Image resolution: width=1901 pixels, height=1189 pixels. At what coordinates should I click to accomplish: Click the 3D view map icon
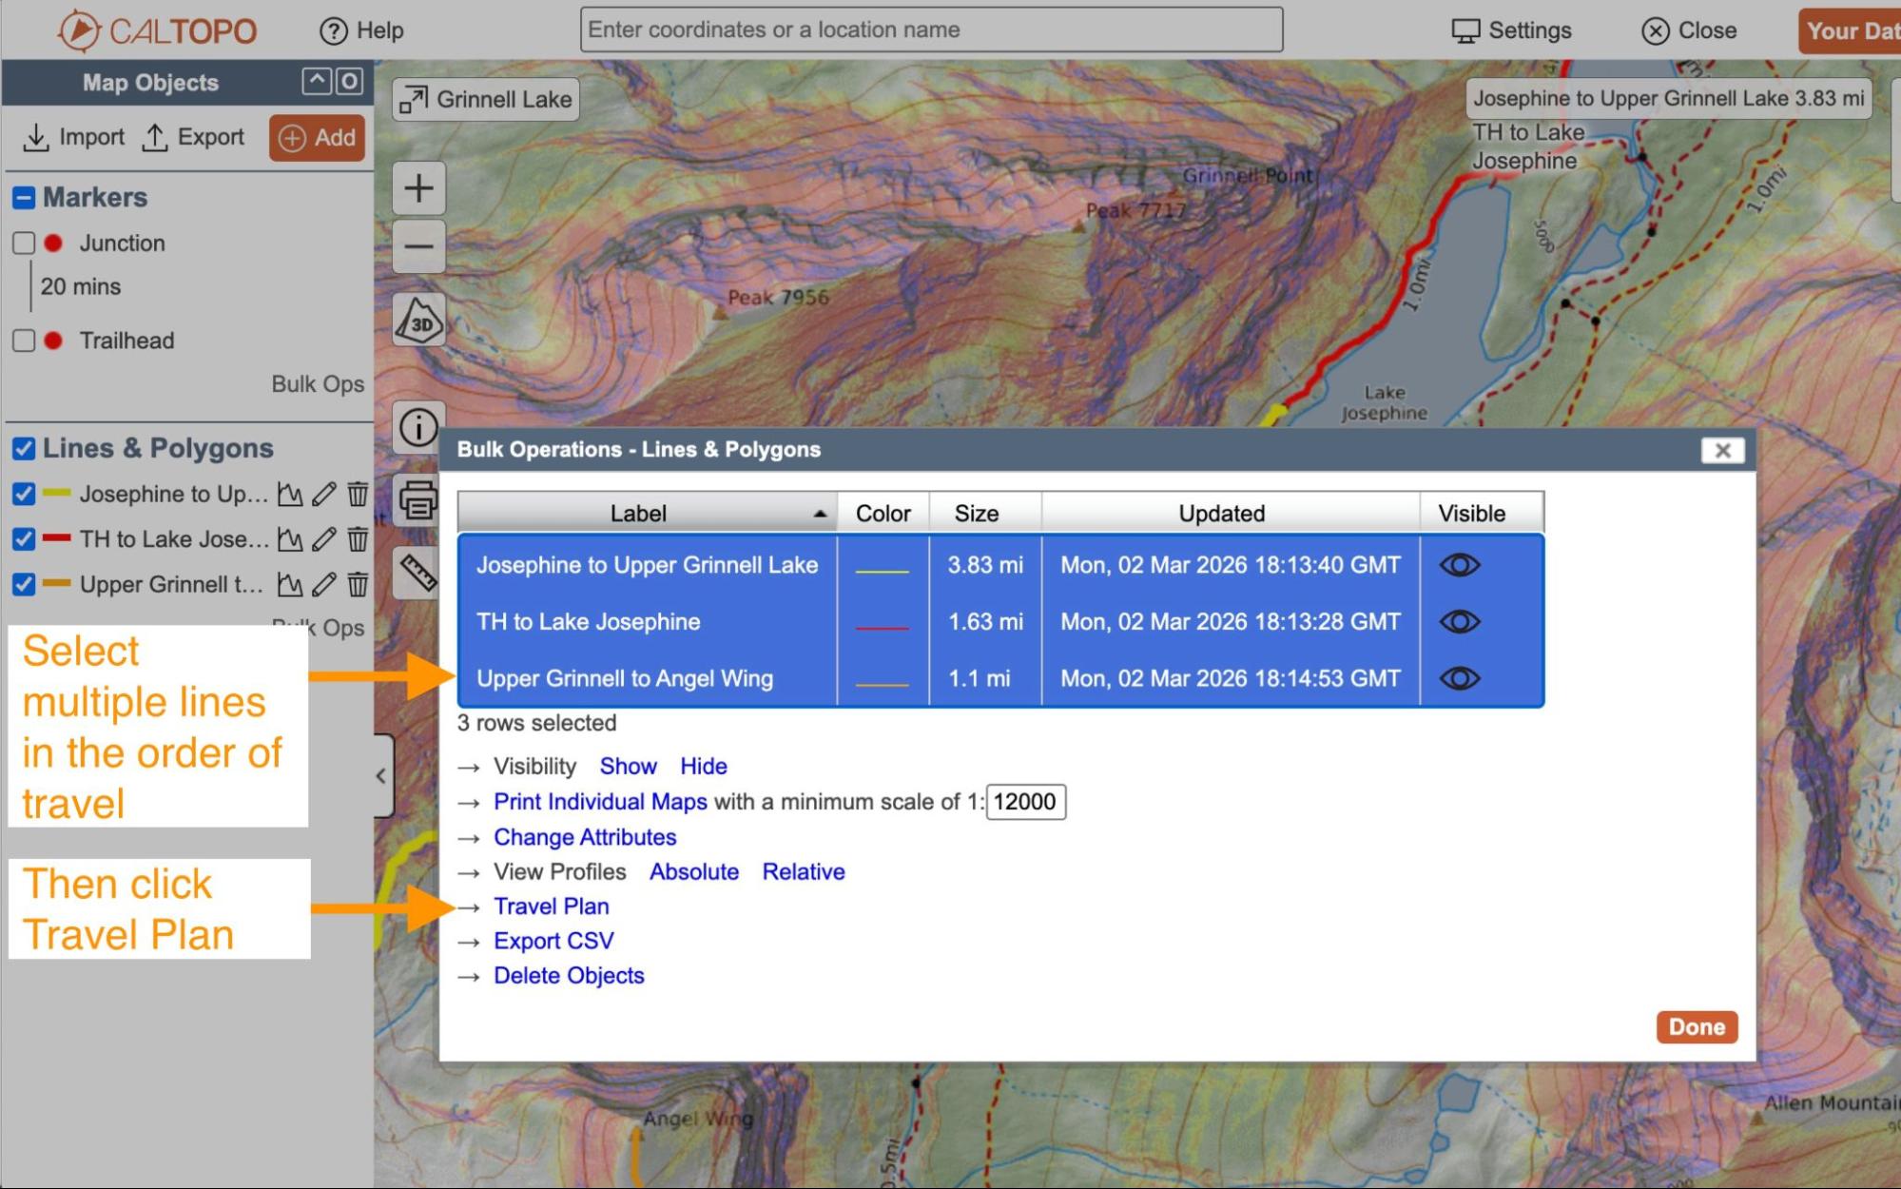[x=418, y=322]
